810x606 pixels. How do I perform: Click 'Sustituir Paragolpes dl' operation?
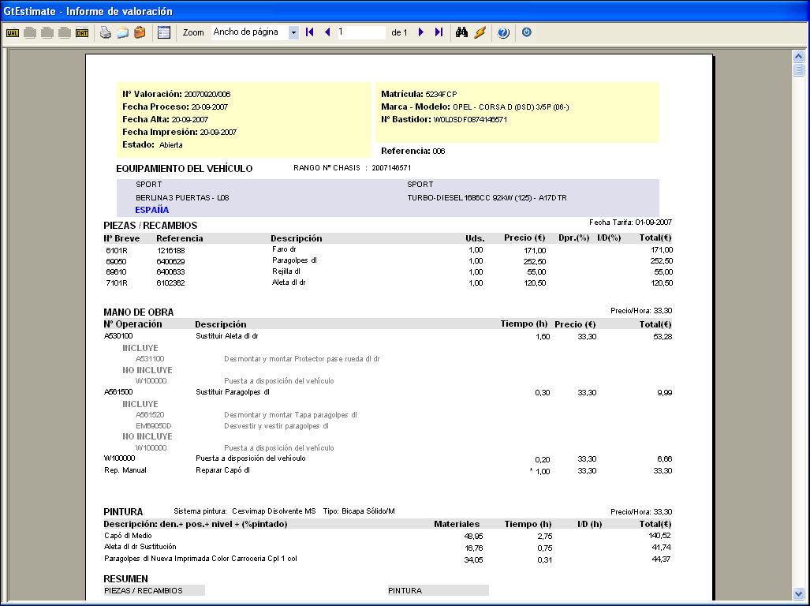click(x=233, y=392)
